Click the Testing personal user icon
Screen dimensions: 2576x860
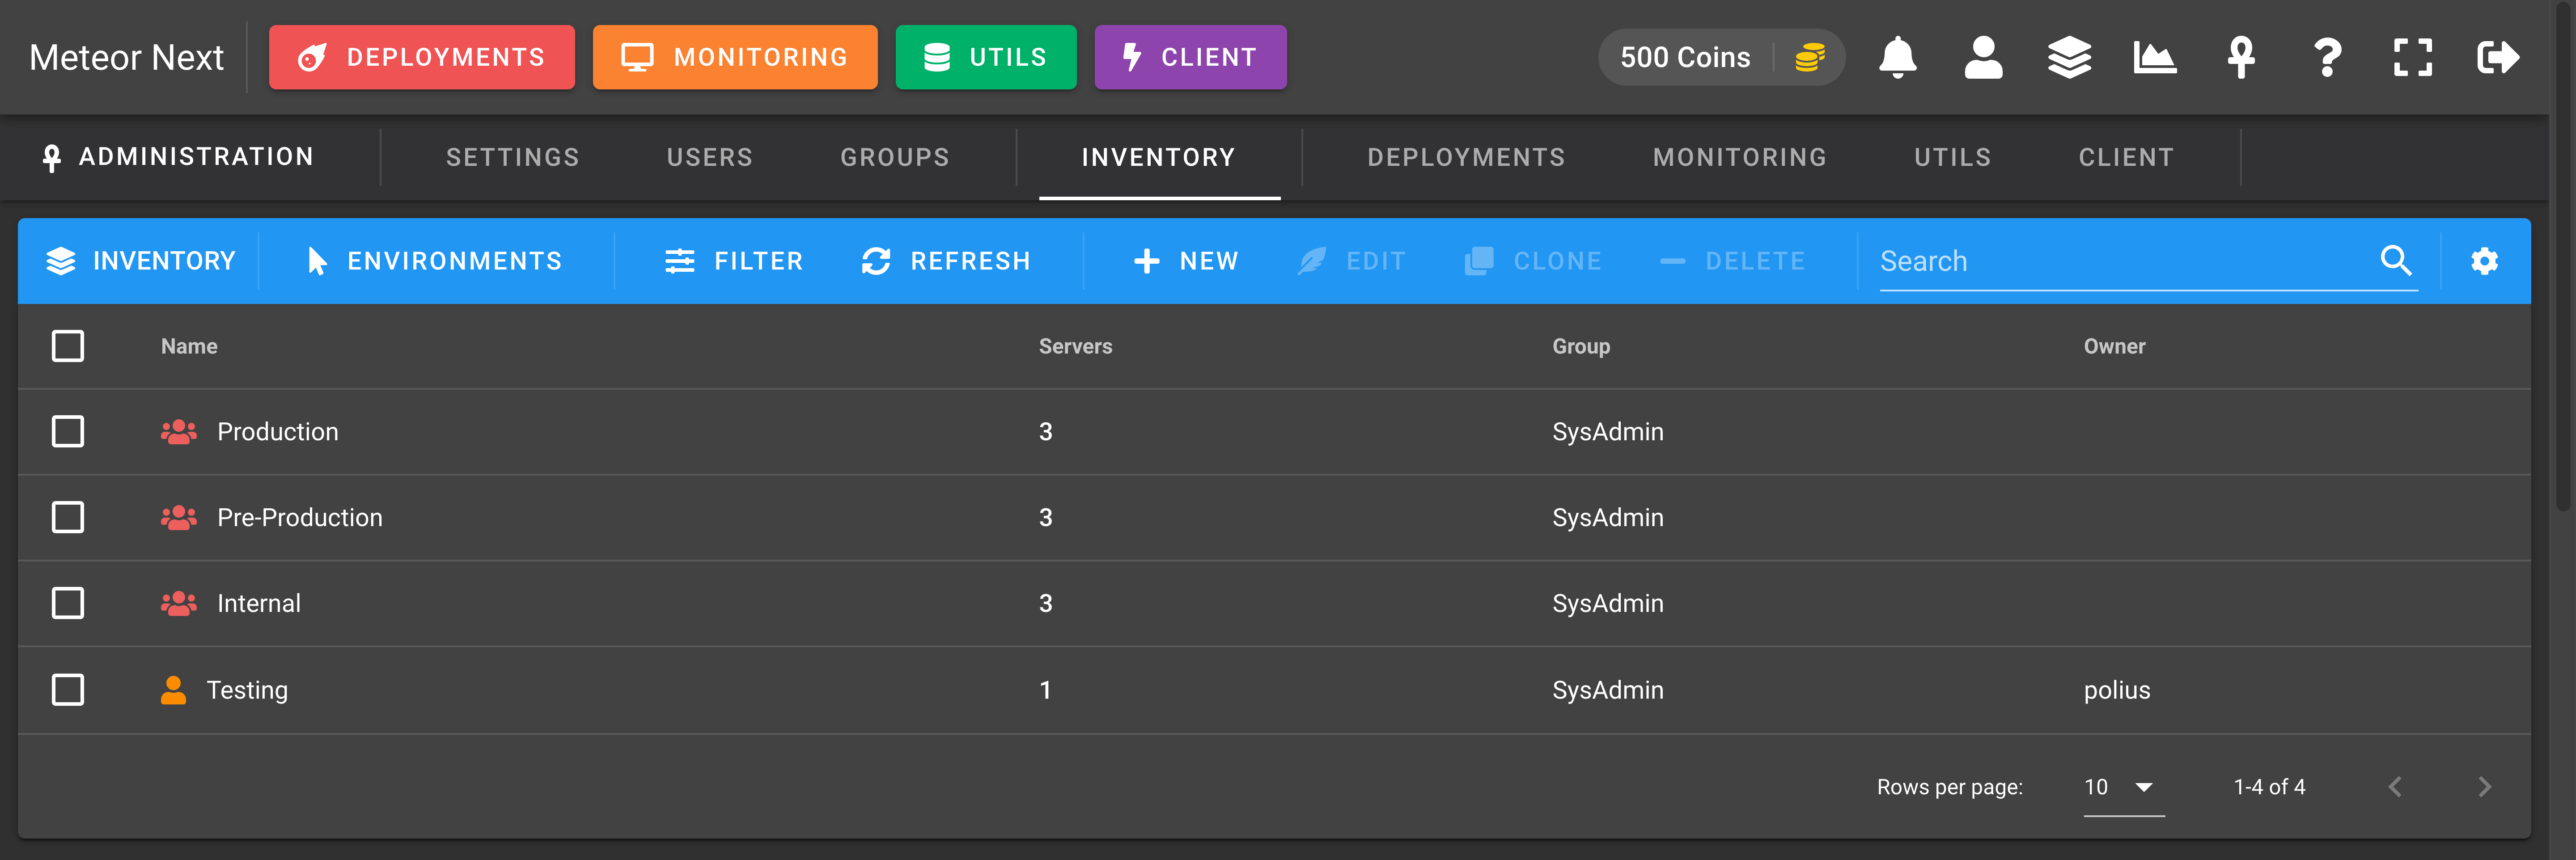click(x=173, y=690)
